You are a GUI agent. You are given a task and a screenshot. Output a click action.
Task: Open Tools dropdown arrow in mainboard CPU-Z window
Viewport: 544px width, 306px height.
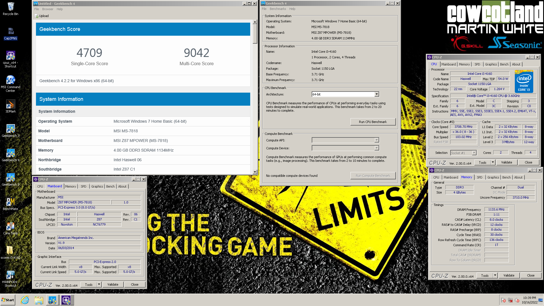click(99, 284)
